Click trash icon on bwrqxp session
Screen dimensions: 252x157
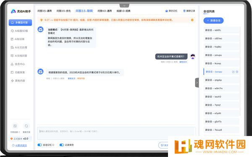(237, 72)
